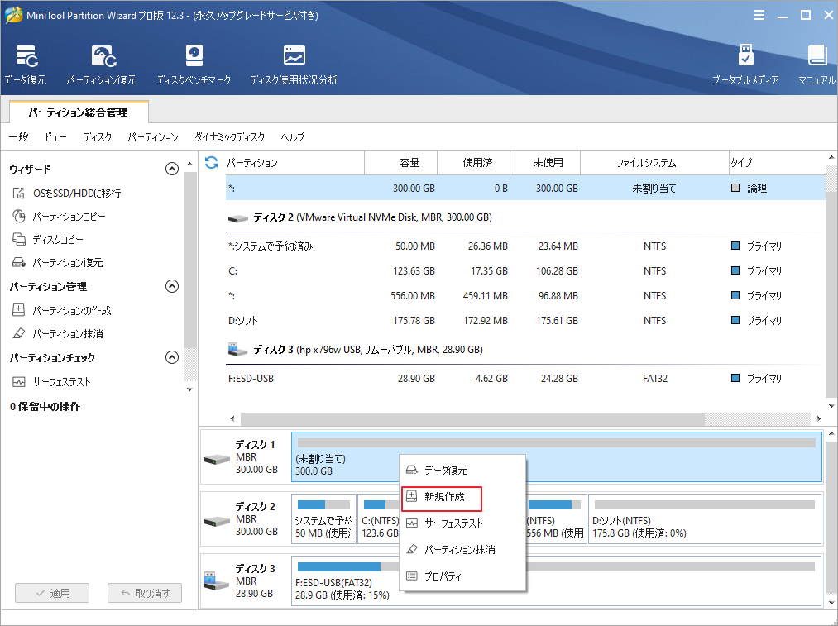
Task: Open the ダイナミックディスク menu
Action: 230,137
